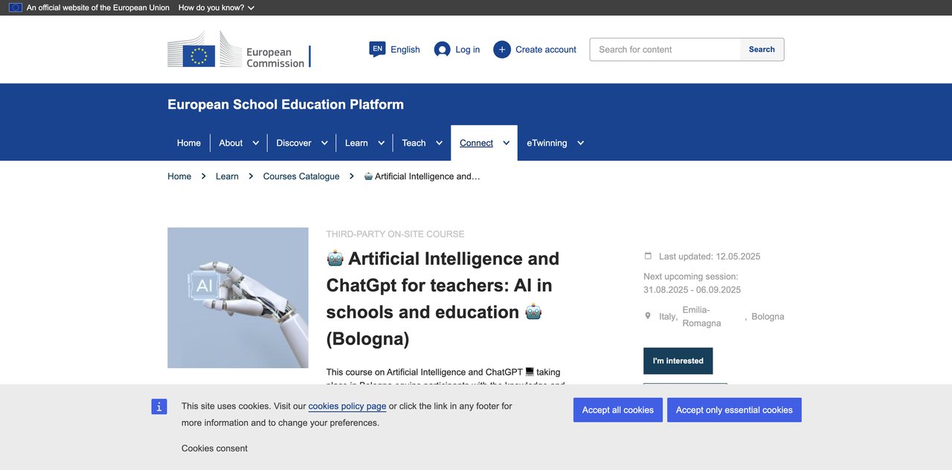Open the About navigation item
The image size is (952, 470).
[x=231, y=143]
